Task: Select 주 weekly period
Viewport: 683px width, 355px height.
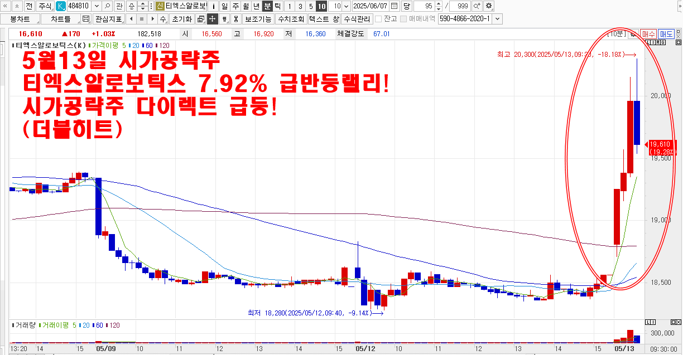Action: pos(235,6)
